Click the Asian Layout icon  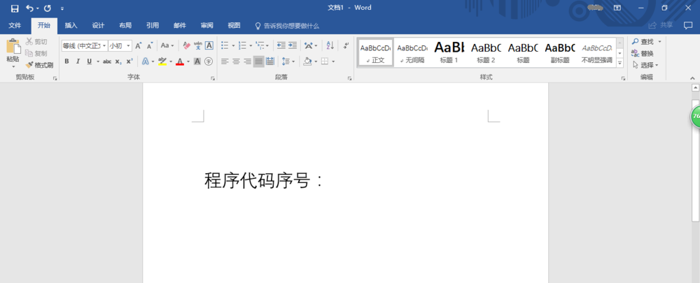[309, 45]
